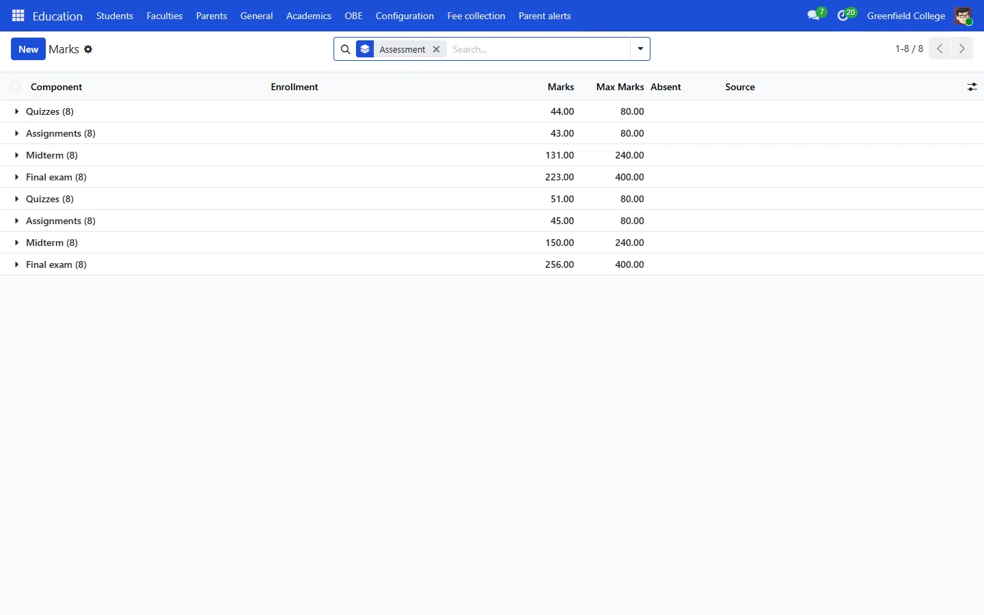Remove the Assessment grouping facet
Viewport: 984px width, 615px height.
coord(437,49)
